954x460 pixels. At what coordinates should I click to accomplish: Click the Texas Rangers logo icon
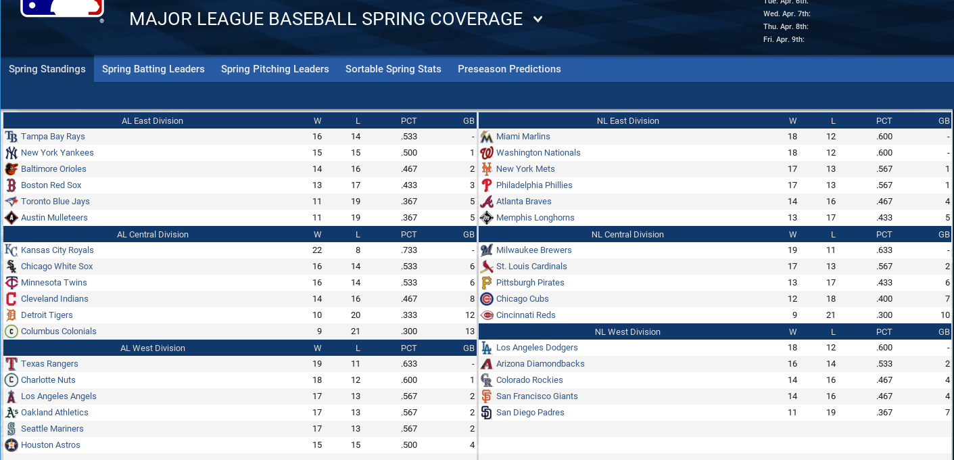[x=11, y=364]
